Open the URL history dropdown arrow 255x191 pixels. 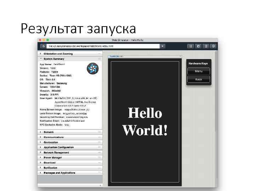pyautogui.click(x=163, y=46)
